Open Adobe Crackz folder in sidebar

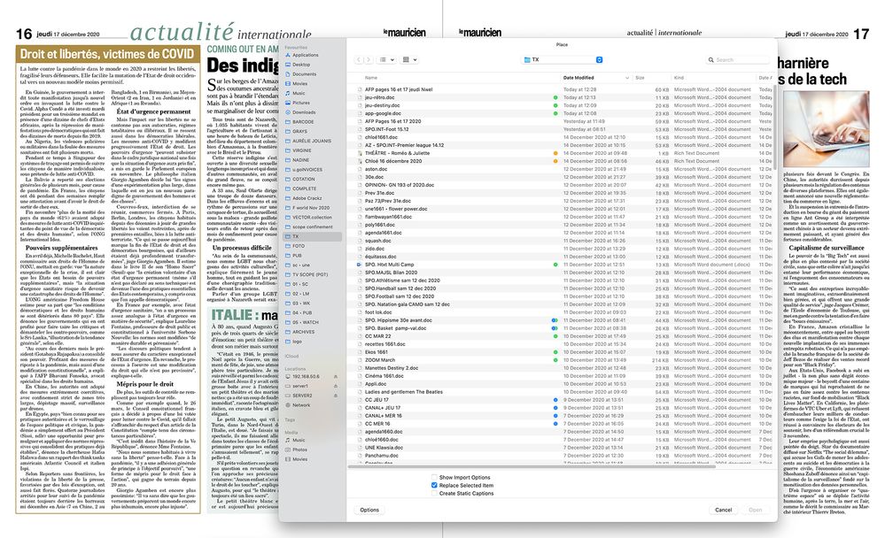(x=307, y=198)
